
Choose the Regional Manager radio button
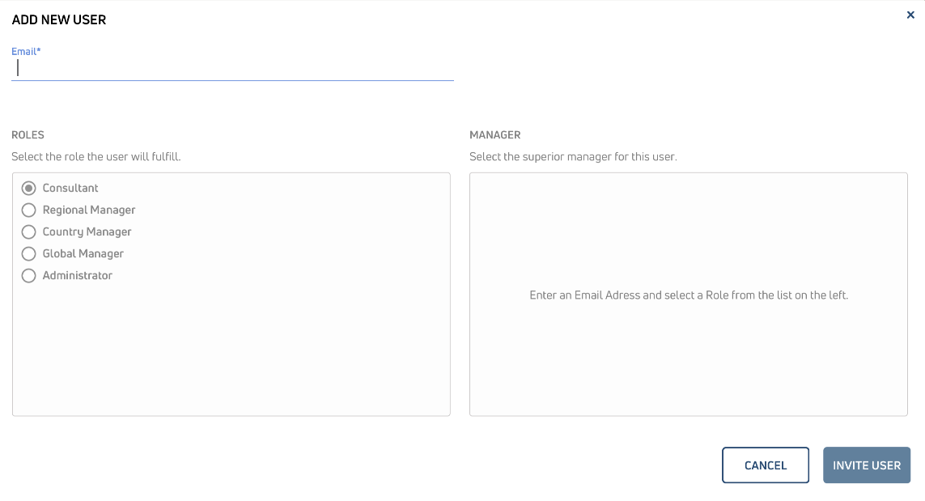pyautogui.click(x=29, y=210)
